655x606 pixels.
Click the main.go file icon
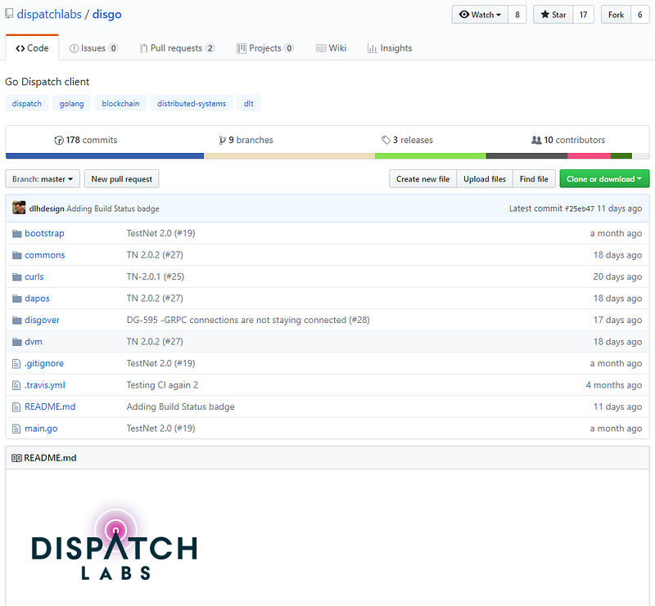click(x=16, y=429)
